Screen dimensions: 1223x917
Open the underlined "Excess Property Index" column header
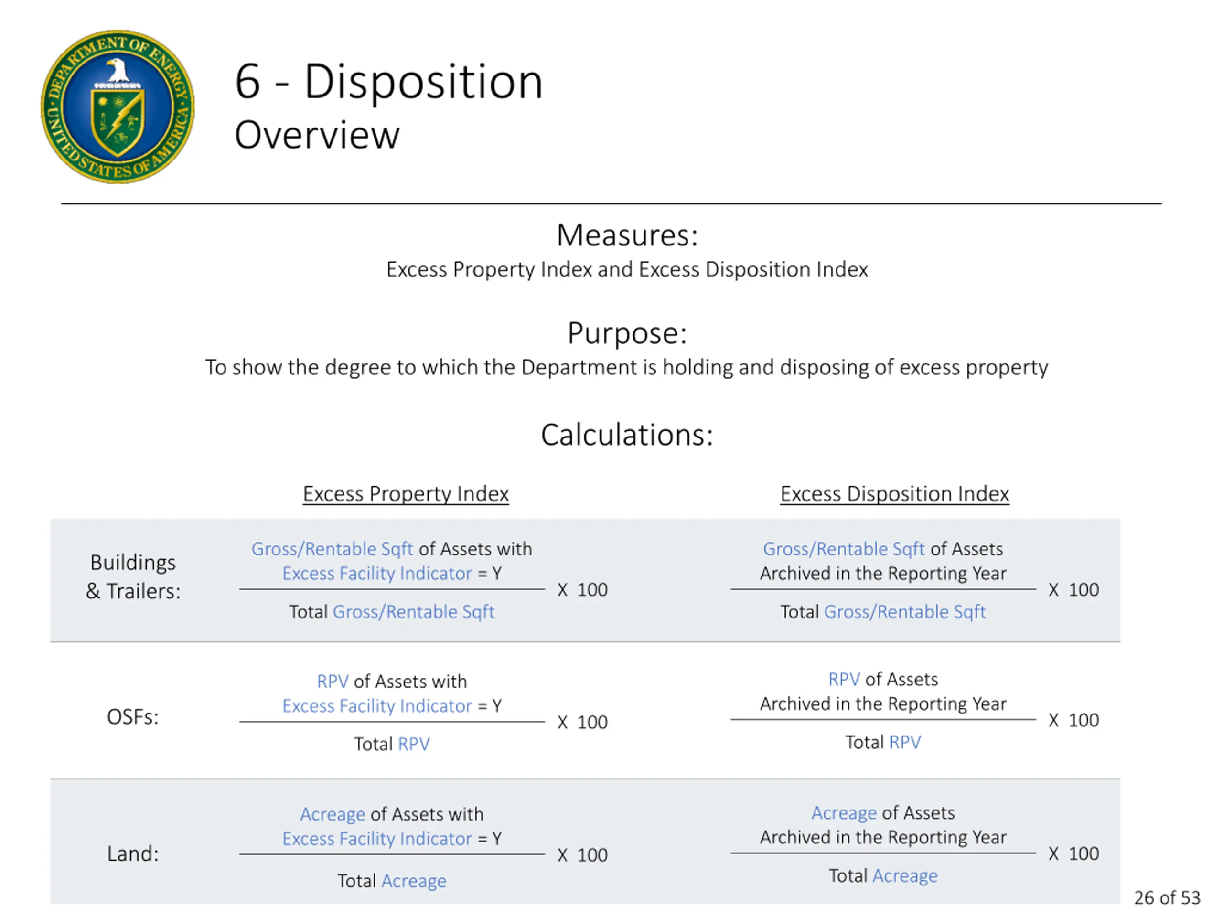pos(405,493)
